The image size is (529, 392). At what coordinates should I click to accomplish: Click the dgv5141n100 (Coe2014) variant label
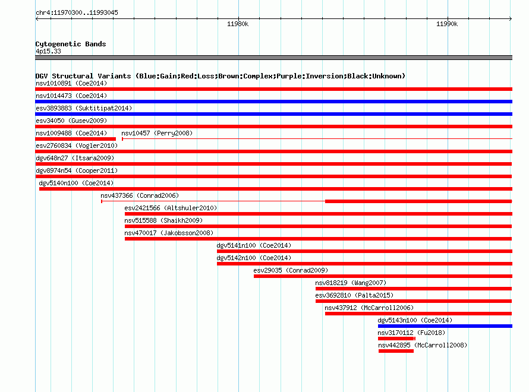coord(254,245)
